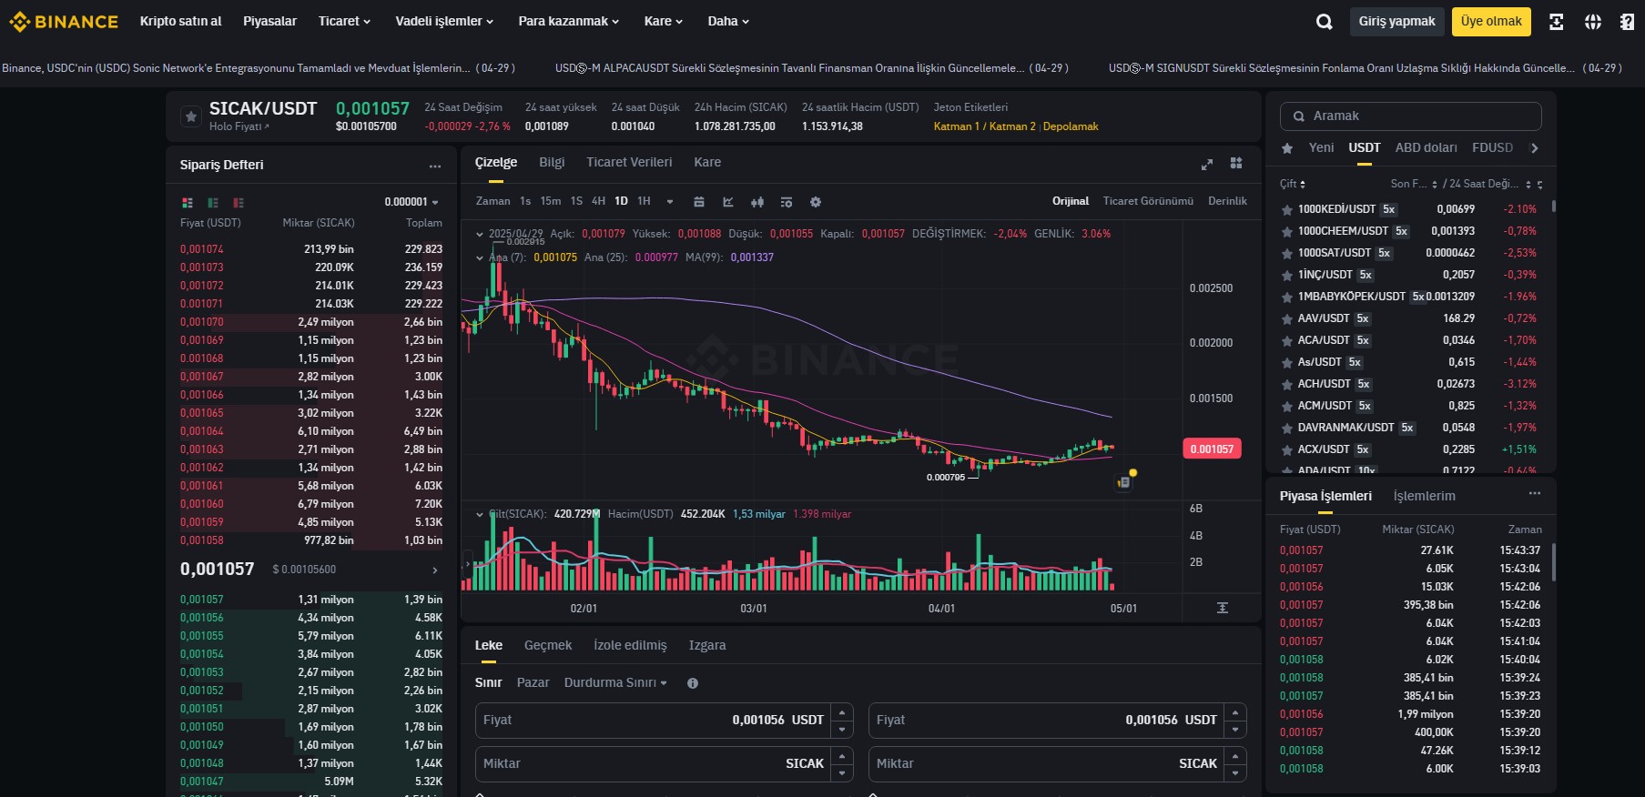Open the Ticaret dropdown menu
Screen dimensions: 1645x797
click(x=344, y=21)
